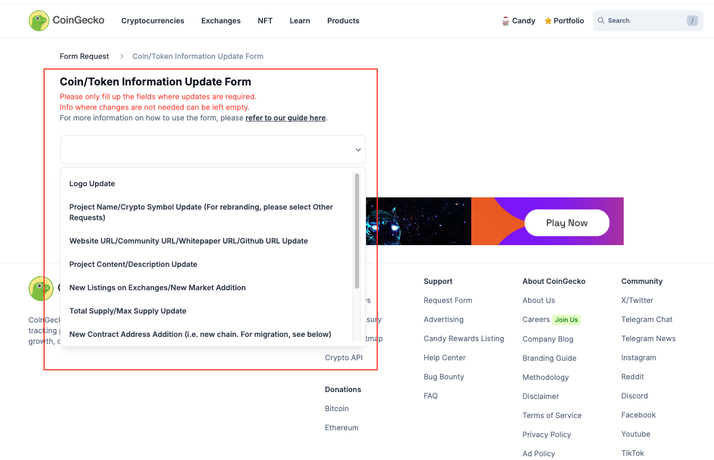Image resolution: width=714 pixels, height=460 pixels.
Task: Open Crypto API footer link
Action: tap(344, 358)
